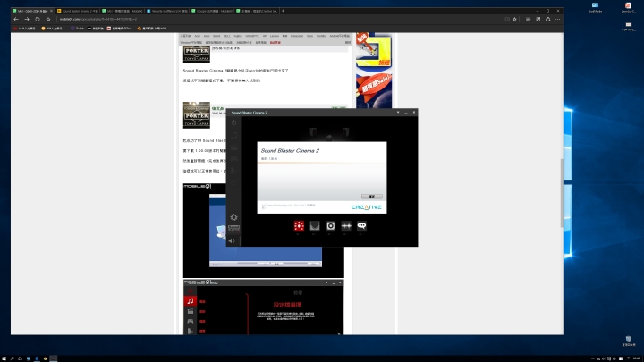This screenshot has height=362, width=644.
Task: Open Sound Blaster settings gear
Action: pos(233,217)
